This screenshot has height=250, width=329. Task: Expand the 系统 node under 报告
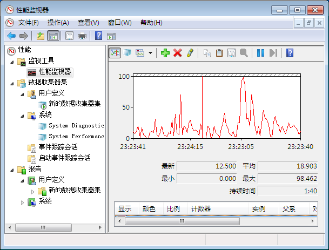(x=22, y=202)
